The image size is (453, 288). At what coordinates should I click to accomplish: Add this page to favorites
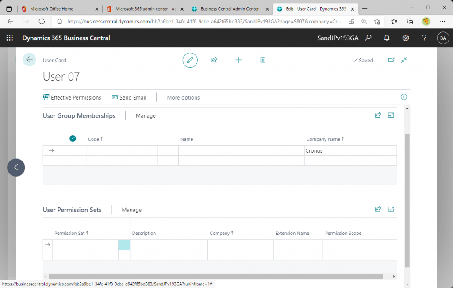(377, 21)
